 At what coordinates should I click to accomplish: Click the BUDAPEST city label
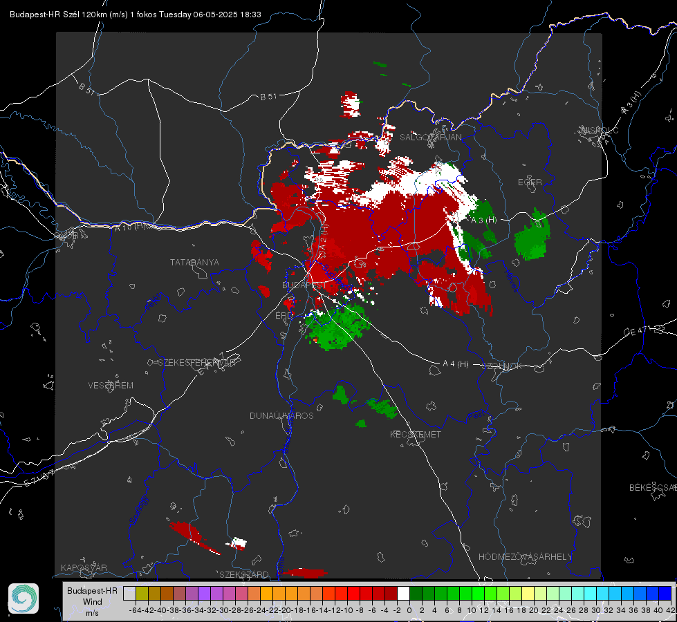coord(304,285)
